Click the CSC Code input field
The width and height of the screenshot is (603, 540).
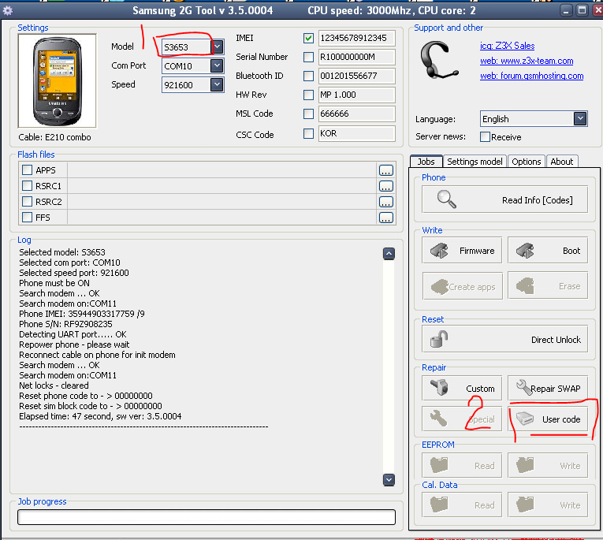coord(356,133)
